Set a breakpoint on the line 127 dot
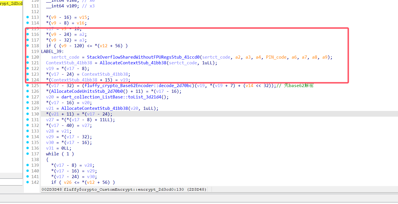Screen dimensions: 398x204 [27, 97]
